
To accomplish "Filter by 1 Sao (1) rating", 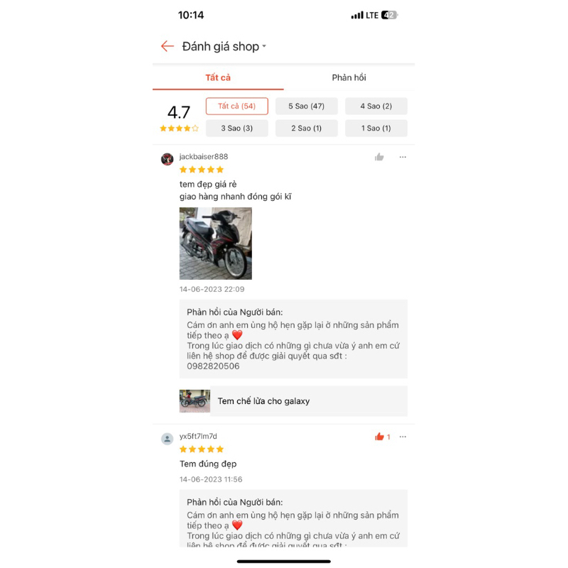I will point(376,129).
